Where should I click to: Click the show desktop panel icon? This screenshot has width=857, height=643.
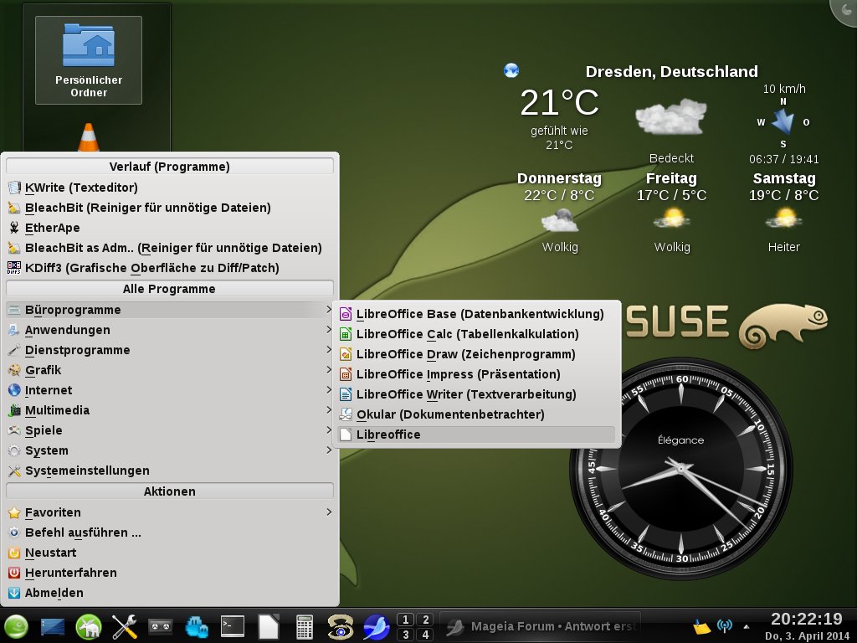(53, 627)
